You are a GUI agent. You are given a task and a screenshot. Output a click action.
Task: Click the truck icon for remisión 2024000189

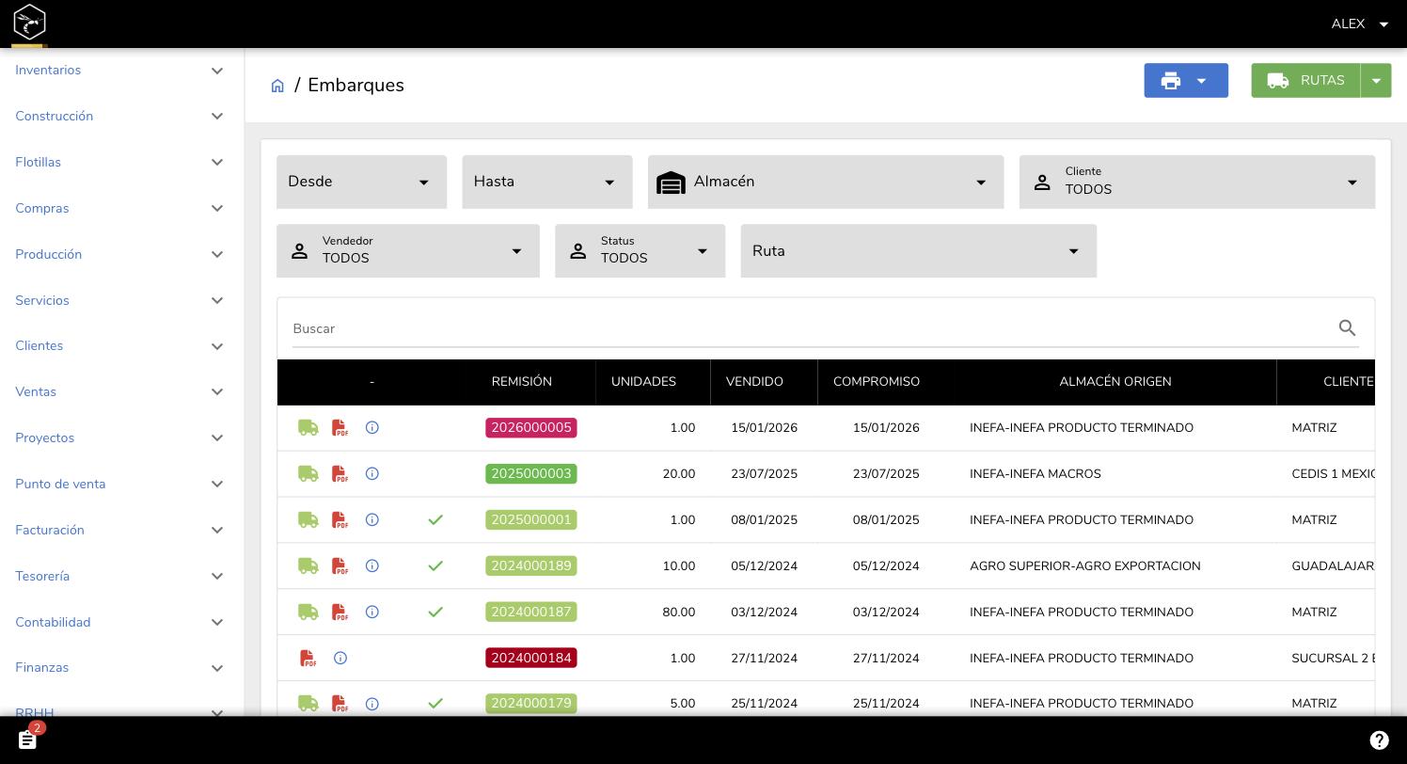click(x=308, y=566)
